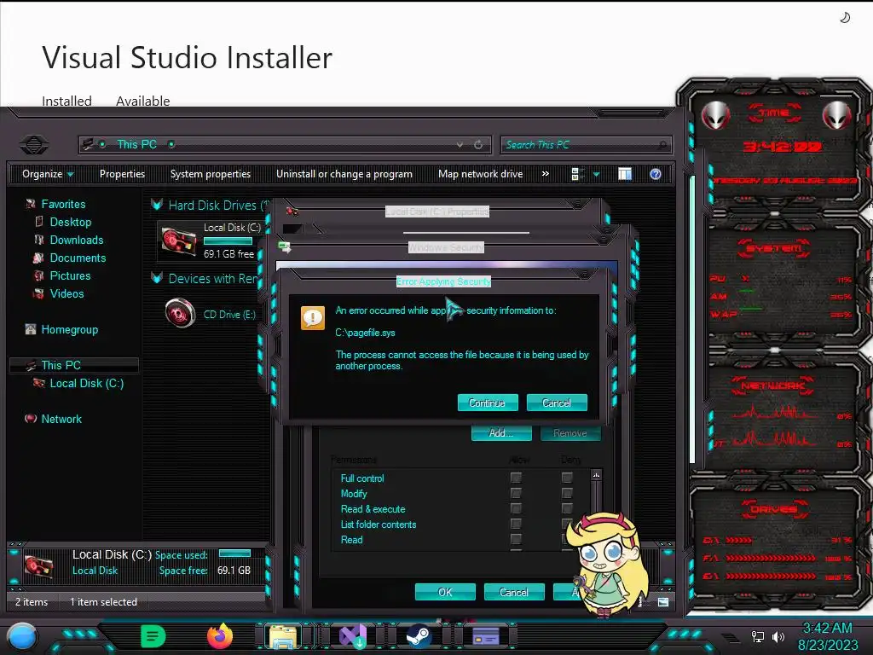Tick Allow checkbox for Read permission
The height and width of the screenshot is (655, 873).
[516, 539]
